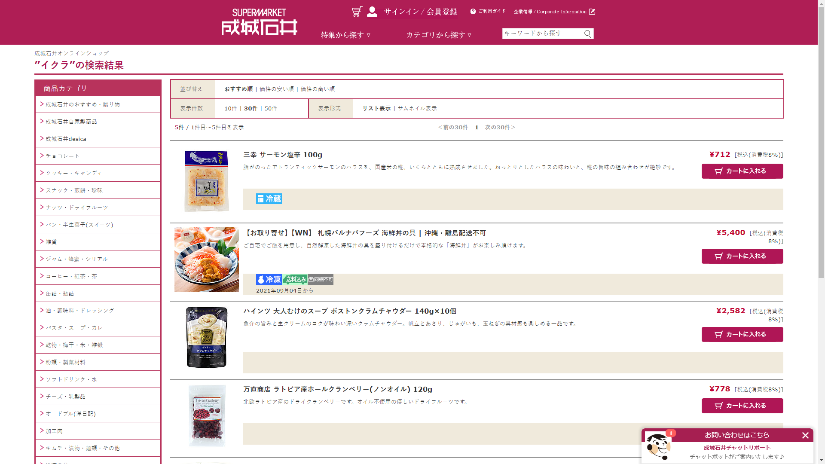The image size is (825, 464).
Task: Click 冷蔵 badge on salmon shiokara item
Action: tap(269, 198)
